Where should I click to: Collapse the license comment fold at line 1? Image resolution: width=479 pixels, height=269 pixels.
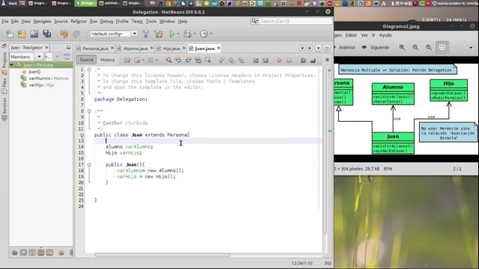pyautogui.click(x=89, y=69)
